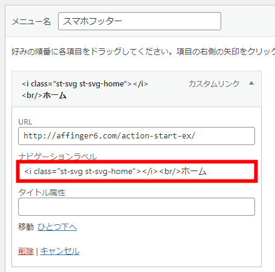
Task: Click the タイトル属性 input field
Action: pyautogui.click(x=137, y=207)
